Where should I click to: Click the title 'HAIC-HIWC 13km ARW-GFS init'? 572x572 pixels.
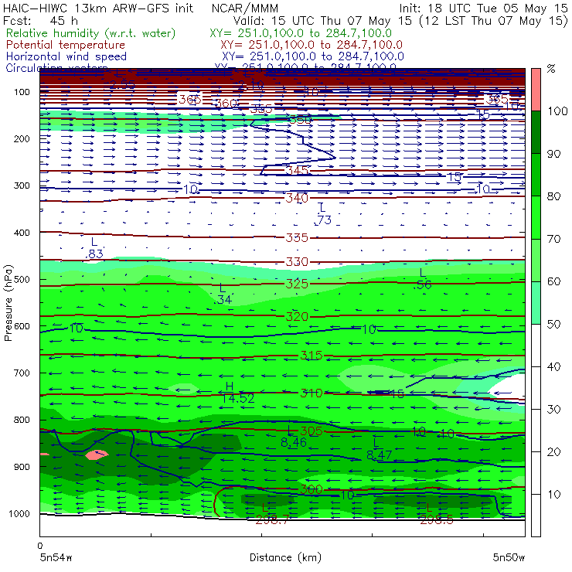coord(97,8)
